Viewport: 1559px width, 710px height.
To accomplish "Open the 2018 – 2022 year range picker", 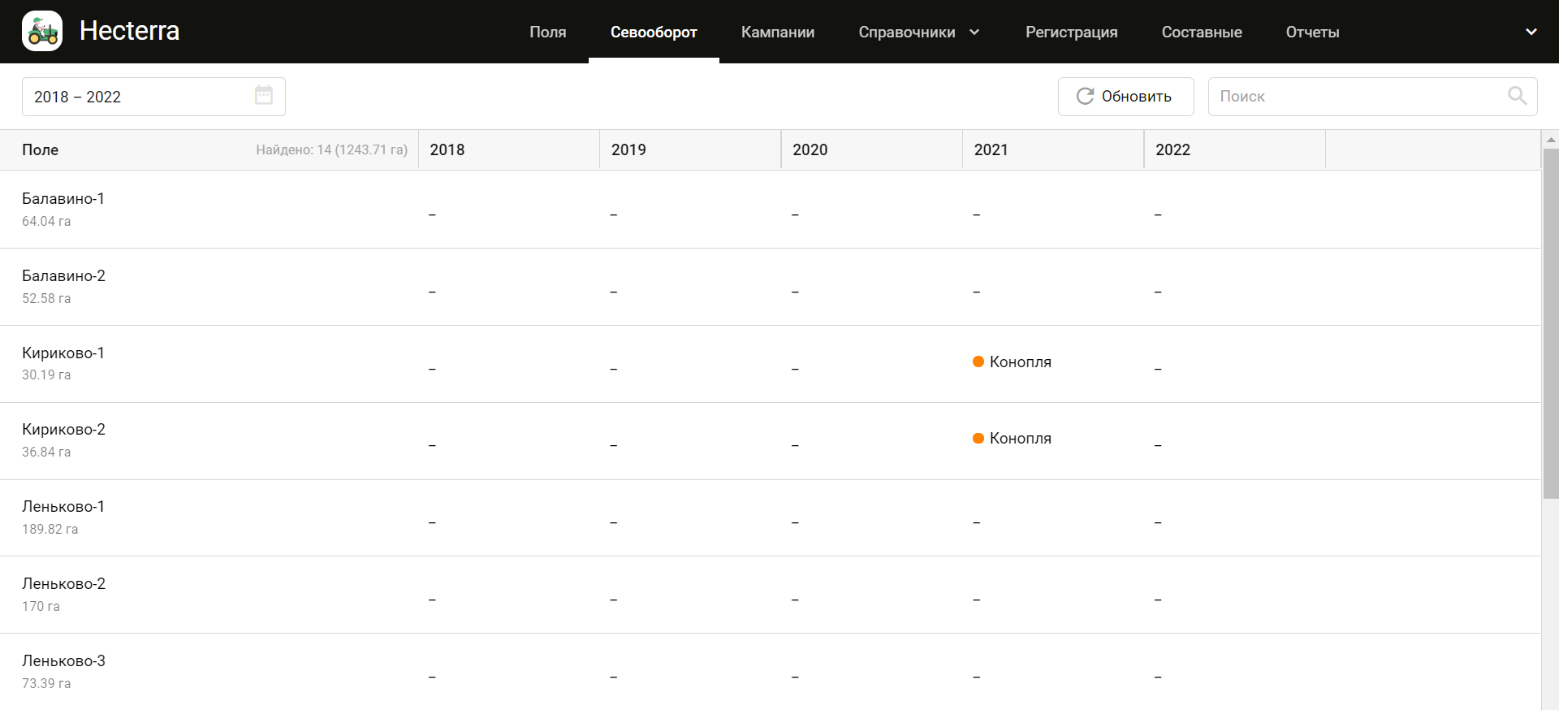I will pos(138,97).
